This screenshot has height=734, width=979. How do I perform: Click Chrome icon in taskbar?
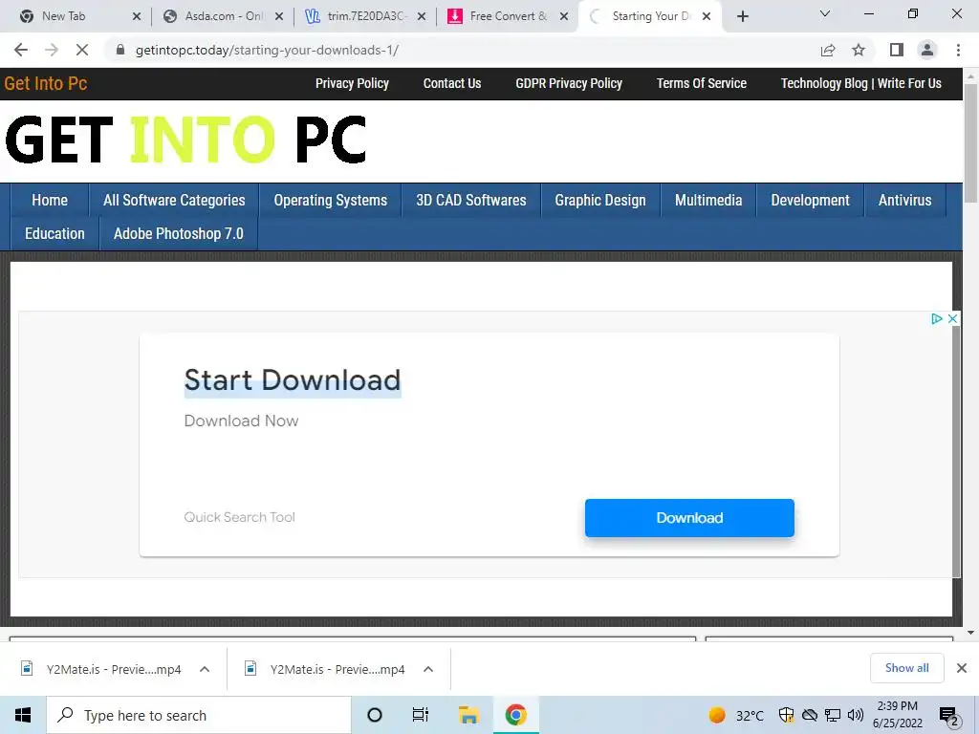515,715
